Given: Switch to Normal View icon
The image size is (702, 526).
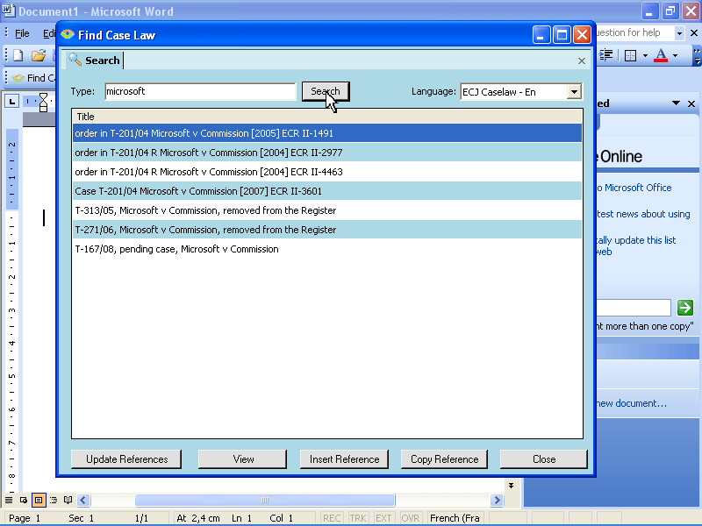Looking at the screenshot, I should 9,500.
